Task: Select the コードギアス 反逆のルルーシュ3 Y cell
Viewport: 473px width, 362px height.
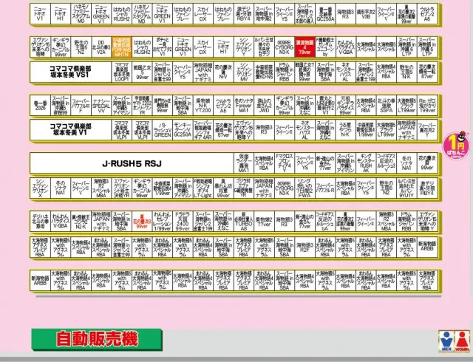Action: [x=386, y=163]
